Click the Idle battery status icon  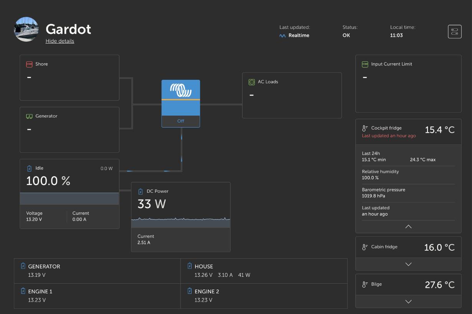click(29, 168)
